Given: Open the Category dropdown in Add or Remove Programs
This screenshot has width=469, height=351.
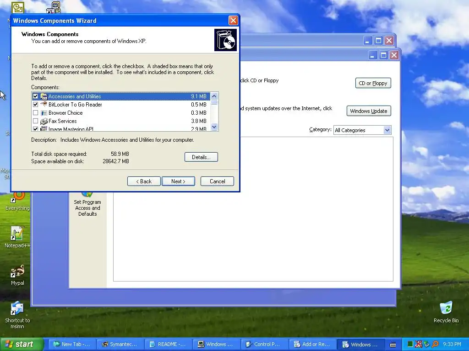Looking at the screenshot, I should click(387, 130).
